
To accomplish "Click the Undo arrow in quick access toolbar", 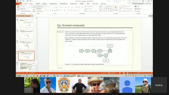I will (24, 1).
